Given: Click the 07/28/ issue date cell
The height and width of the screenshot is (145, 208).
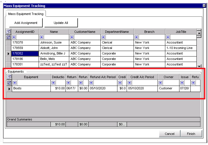Looking at the screenshot, I should click(x=185, y=88).
